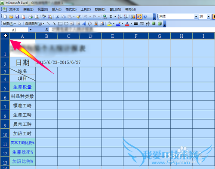Click the Permission document icon
The height and width of the screenshot is (169, 215).
click(23, 17)
